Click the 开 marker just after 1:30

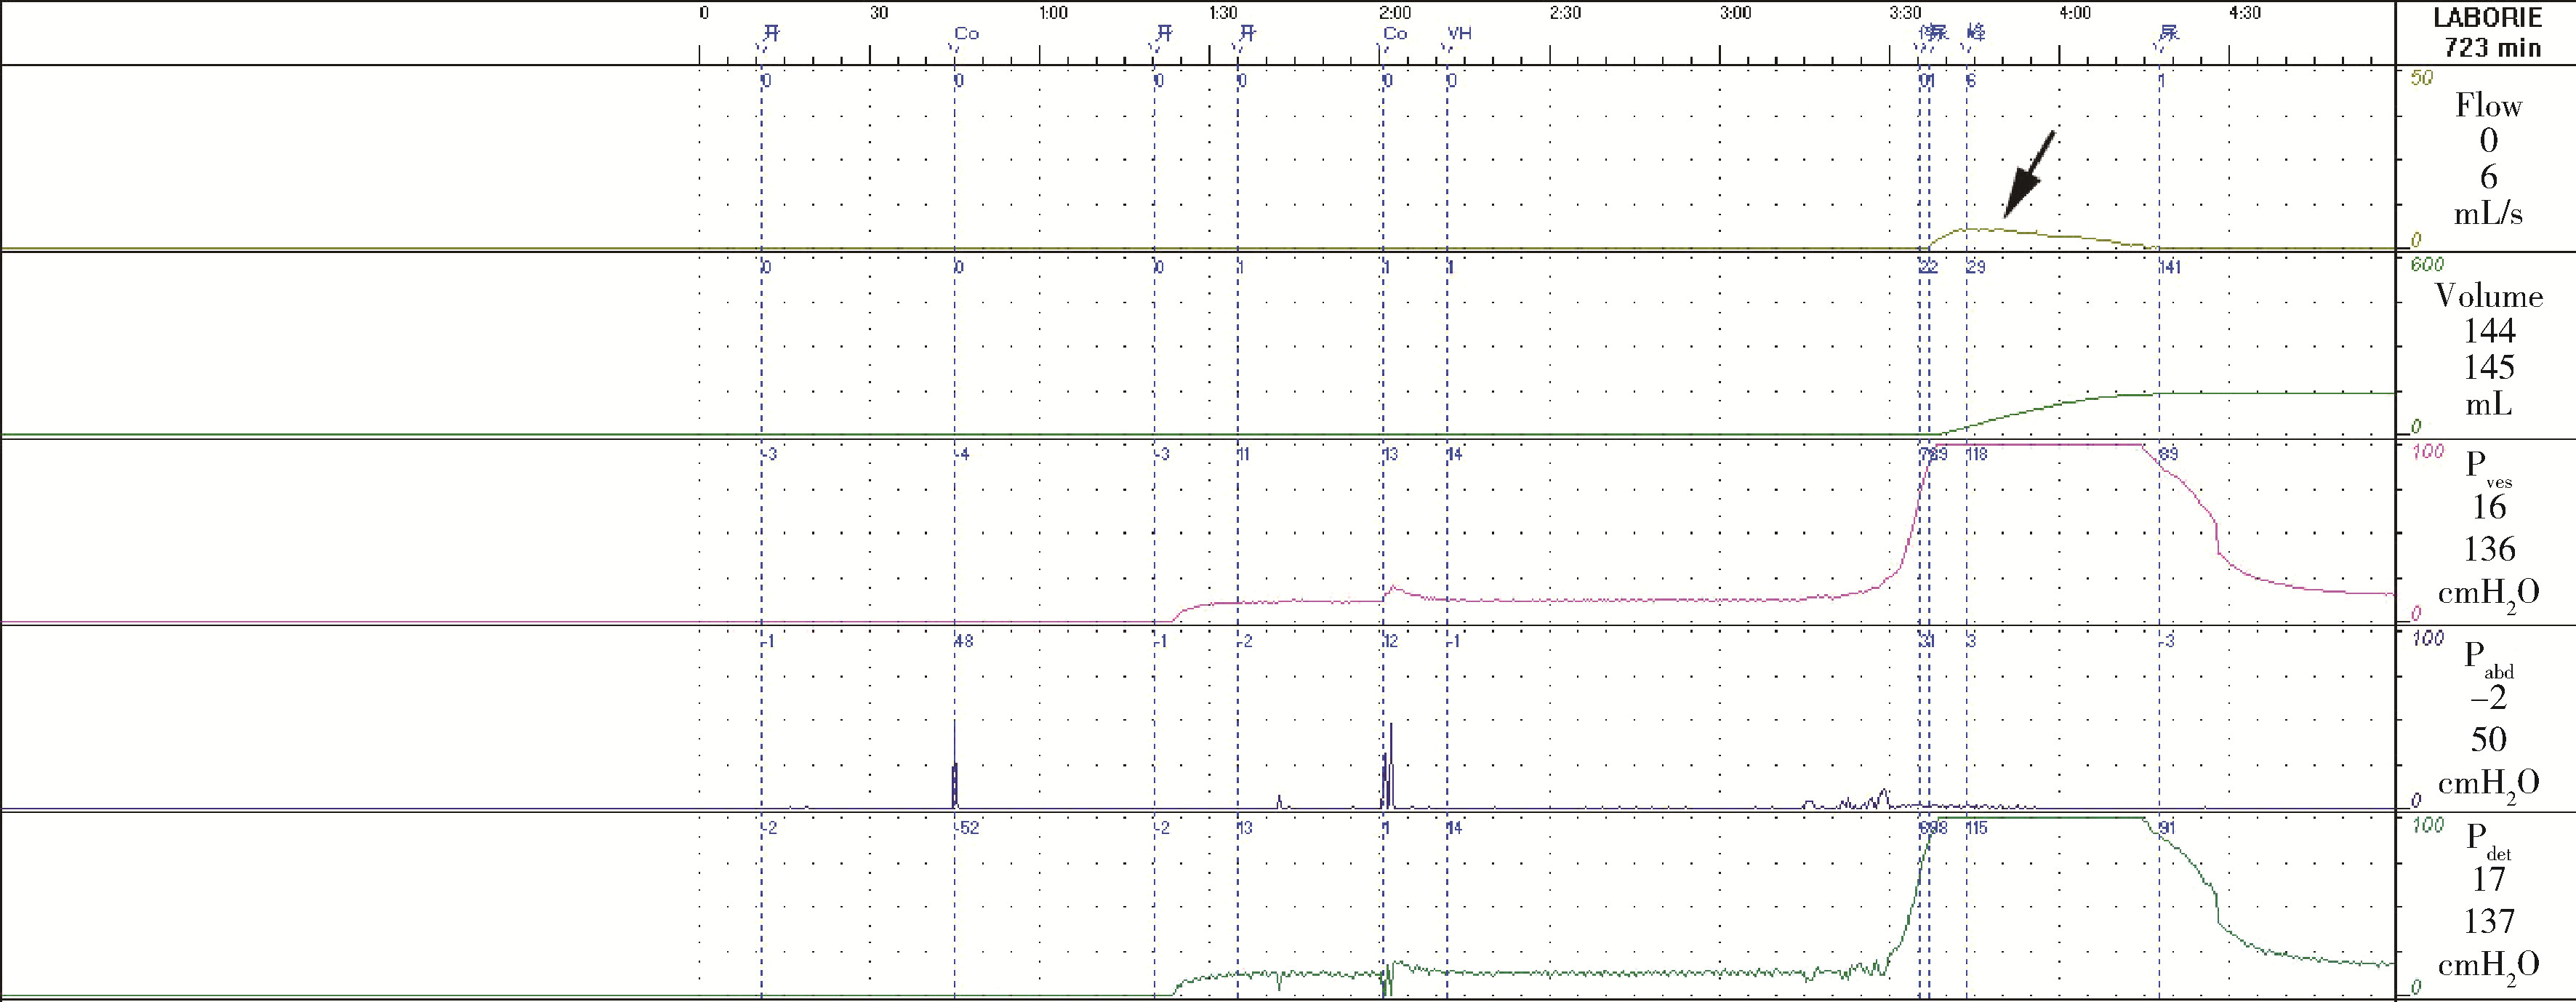pos(1247,33)
